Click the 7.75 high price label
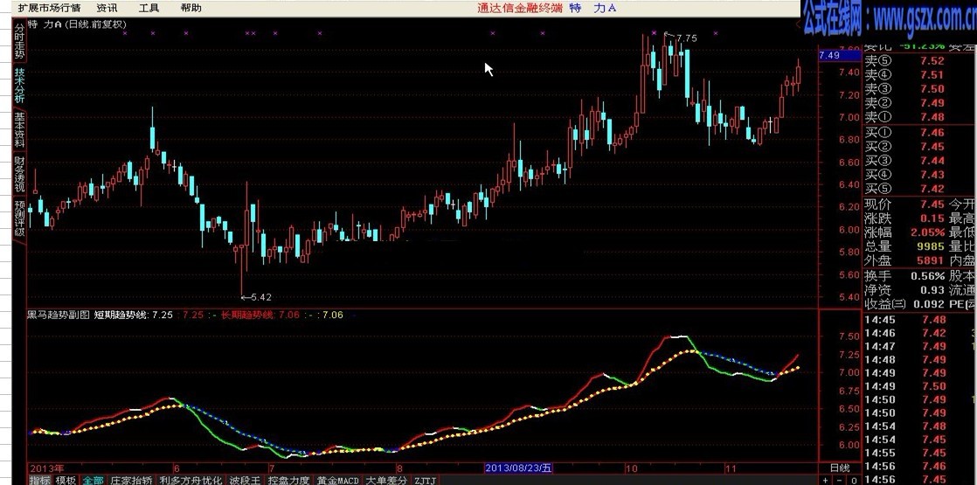This screenshot has width=977, height=485. pyautogui.click(x=686, y=38)
